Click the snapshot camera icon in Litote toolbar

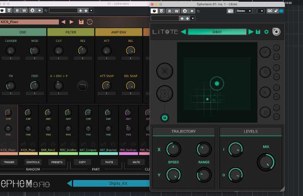pos(230,11)
